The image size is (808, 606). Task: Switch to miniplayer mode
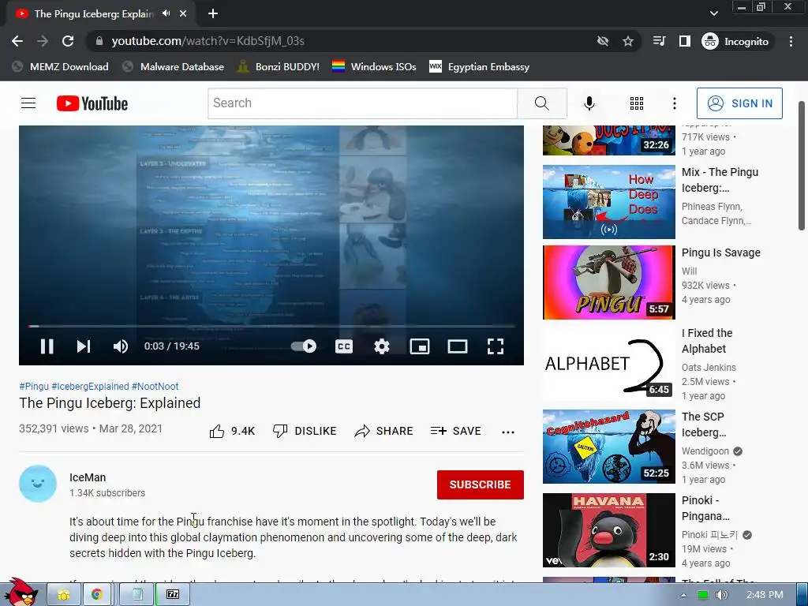[420, 346]
